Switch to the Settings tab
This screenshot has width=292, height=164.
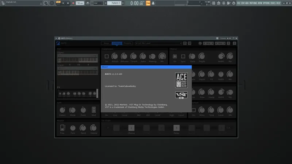tap(117, 43)
